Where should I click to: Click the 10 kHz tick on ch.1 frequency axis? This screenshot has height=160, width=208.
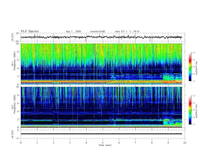(18, 44)
